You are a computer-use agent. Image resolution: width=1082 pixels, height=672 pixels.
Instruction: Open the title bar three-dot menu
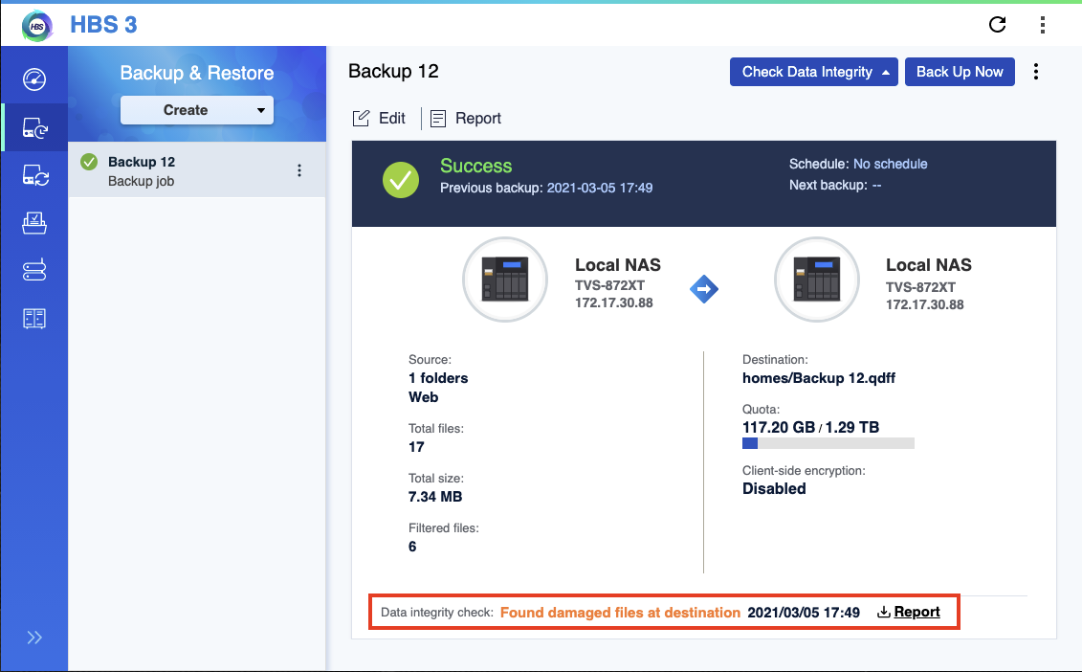point(1043,25)
